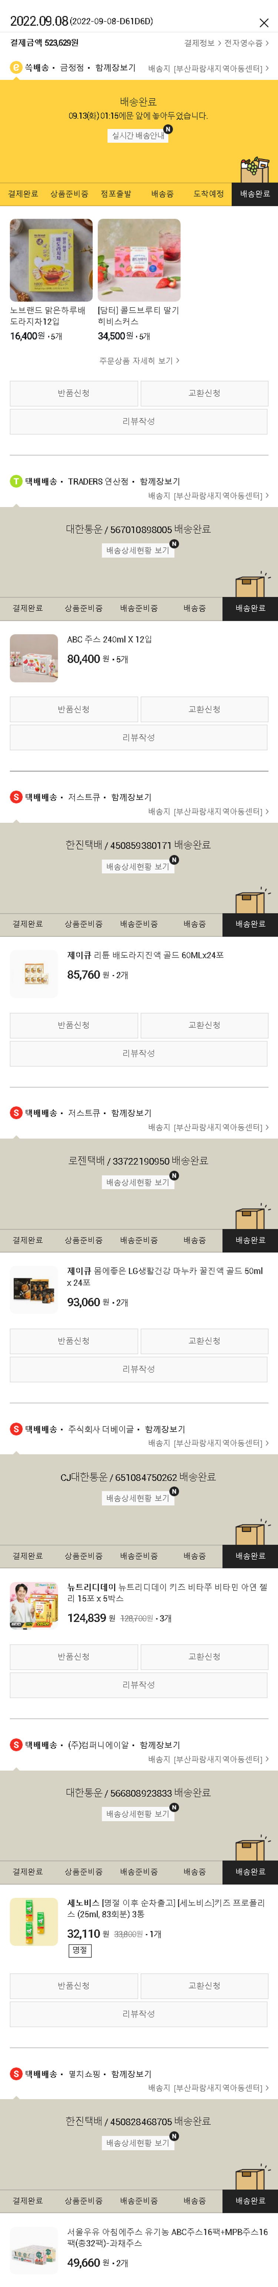
Task: Expand 배송지 address in 쓱배송 section
Action: click(208, 68)
